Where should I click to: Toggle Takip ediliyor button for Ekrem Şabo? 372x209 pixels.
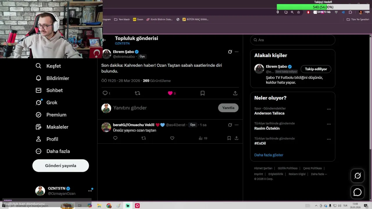tap(316, 69)
